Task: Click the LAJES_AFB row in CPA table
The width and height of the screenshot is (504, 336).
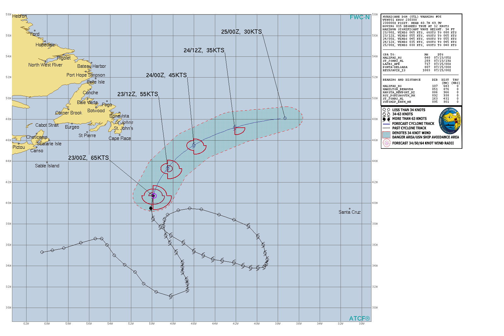Action: 417,64
